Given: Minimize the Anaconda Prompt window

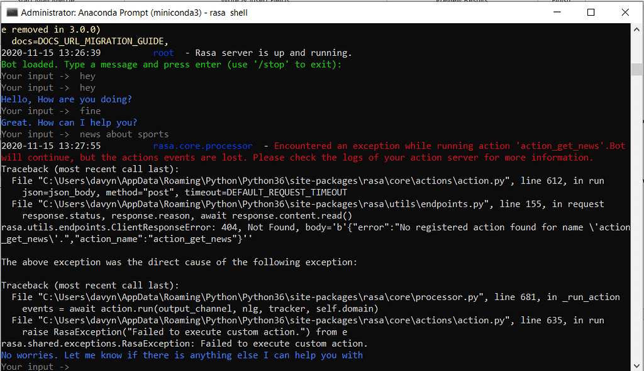Looking at the screenshot, I should [557, 12].
